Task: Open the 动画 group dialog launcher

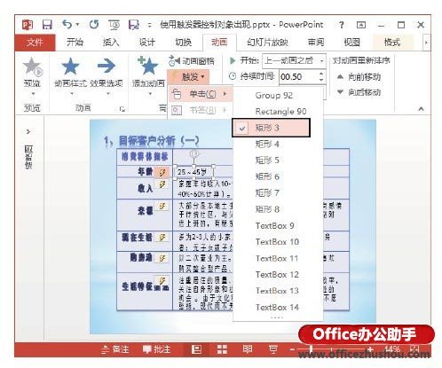Action: pyautogui.click(x=122, y=109)
